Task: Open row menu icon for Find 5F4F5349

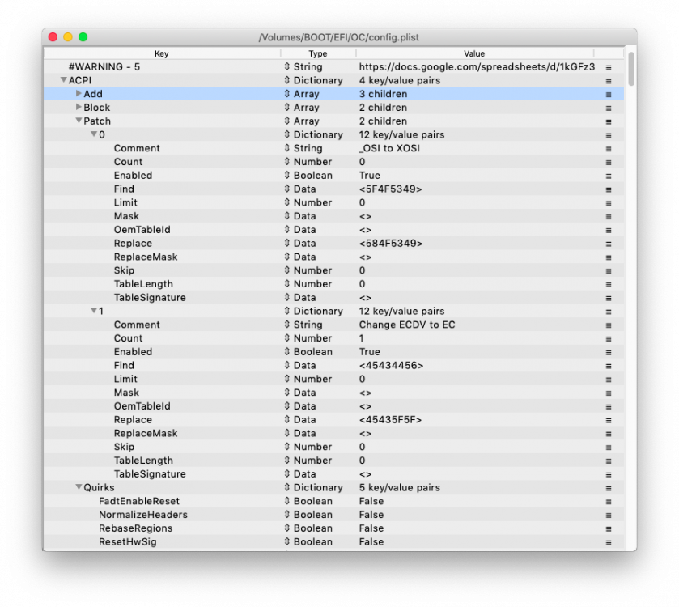Action: tap(609, 189)
